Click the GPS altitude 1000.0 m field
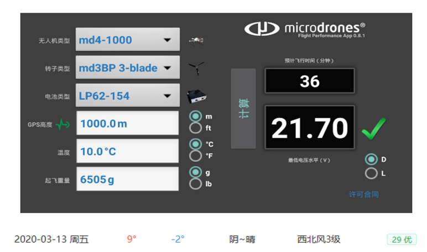Viewport: 427px width, 252px height. (x=127, y=124)
